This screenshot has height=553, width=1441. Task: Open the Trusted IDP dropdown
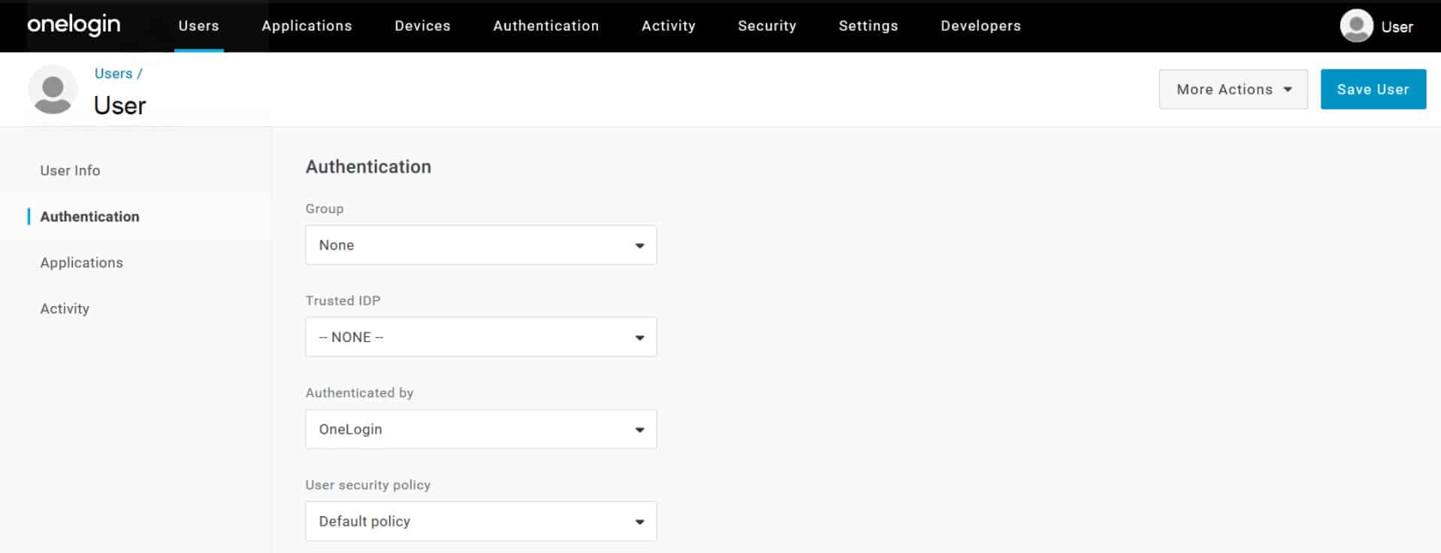[481, 338]
